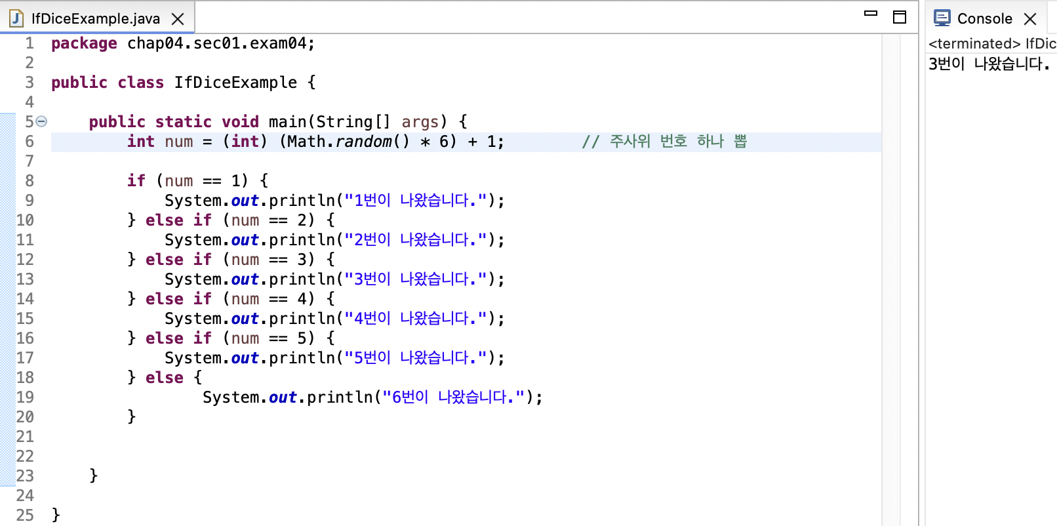Select the IfDiceExample.java editor tab
The width and height of the screenshot is (1057, 526).
(97, 18)
